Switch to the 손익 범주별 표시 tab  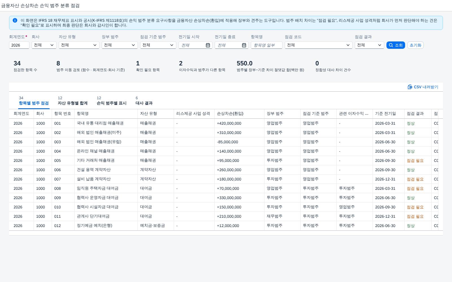[x=112, y=101]
